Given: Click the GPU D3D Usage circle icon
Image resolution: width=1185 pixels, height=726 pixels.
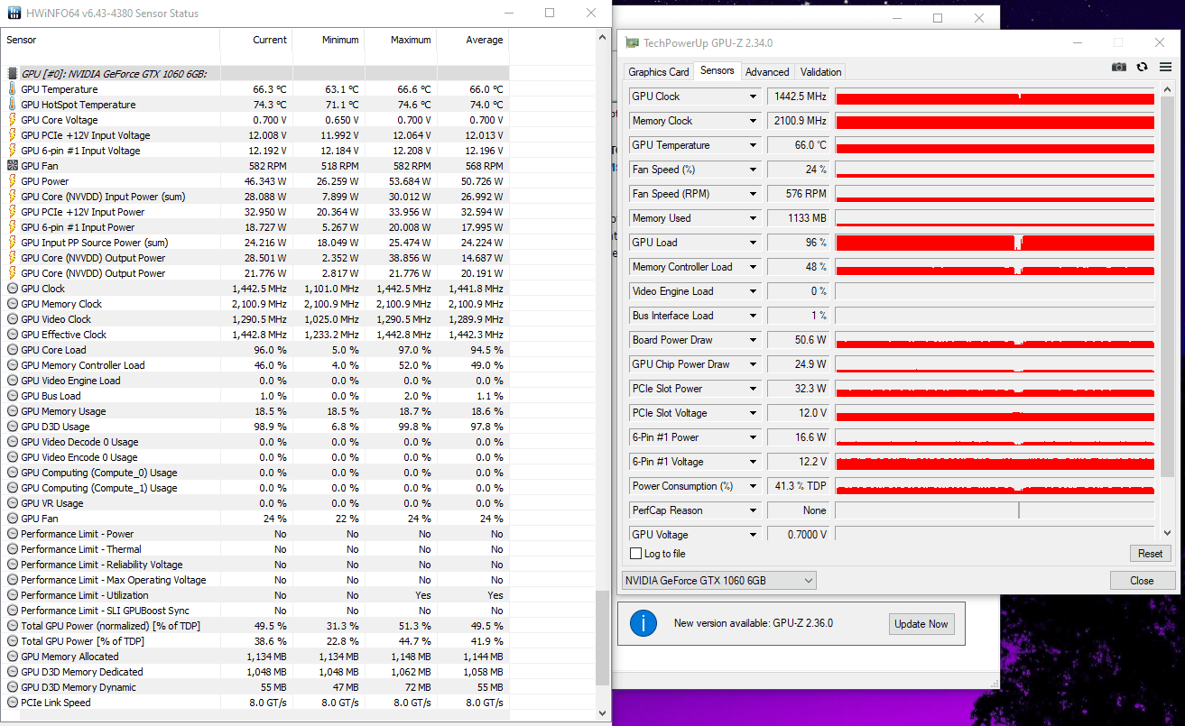Looking at the screenshot, I should pos(13,427).
